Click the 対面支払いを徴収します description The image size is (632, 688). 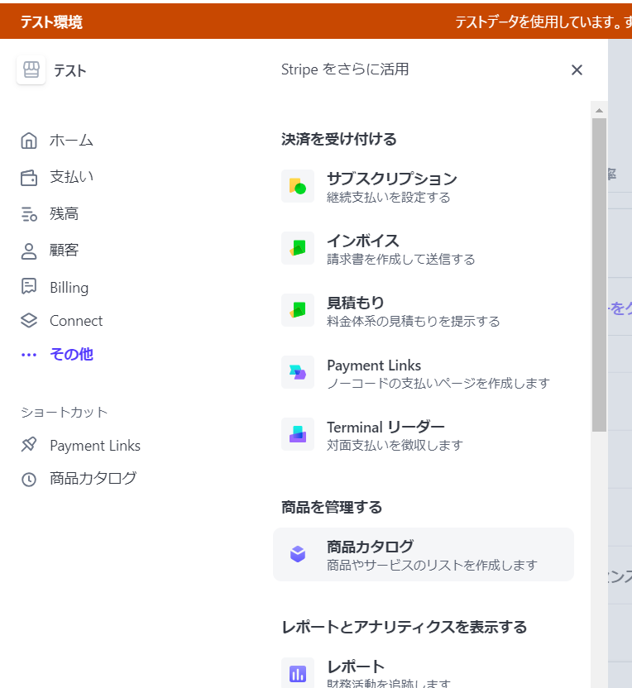pos(395,446)
